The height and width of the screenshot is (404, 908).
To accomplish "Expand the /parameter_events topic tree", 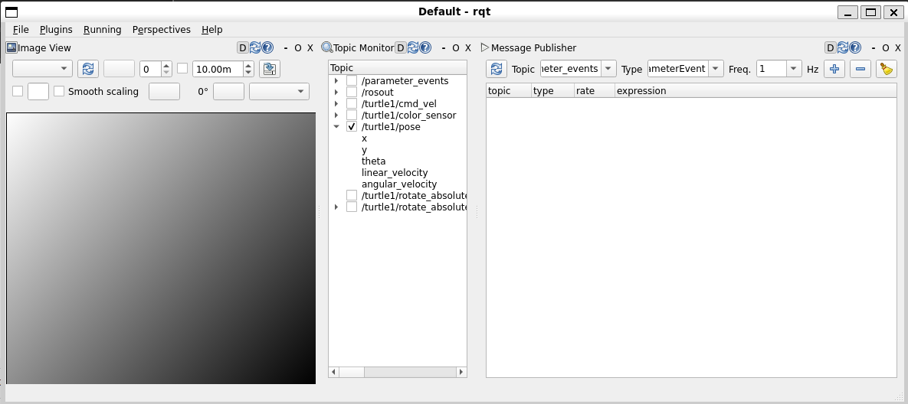I will point(336,81).
